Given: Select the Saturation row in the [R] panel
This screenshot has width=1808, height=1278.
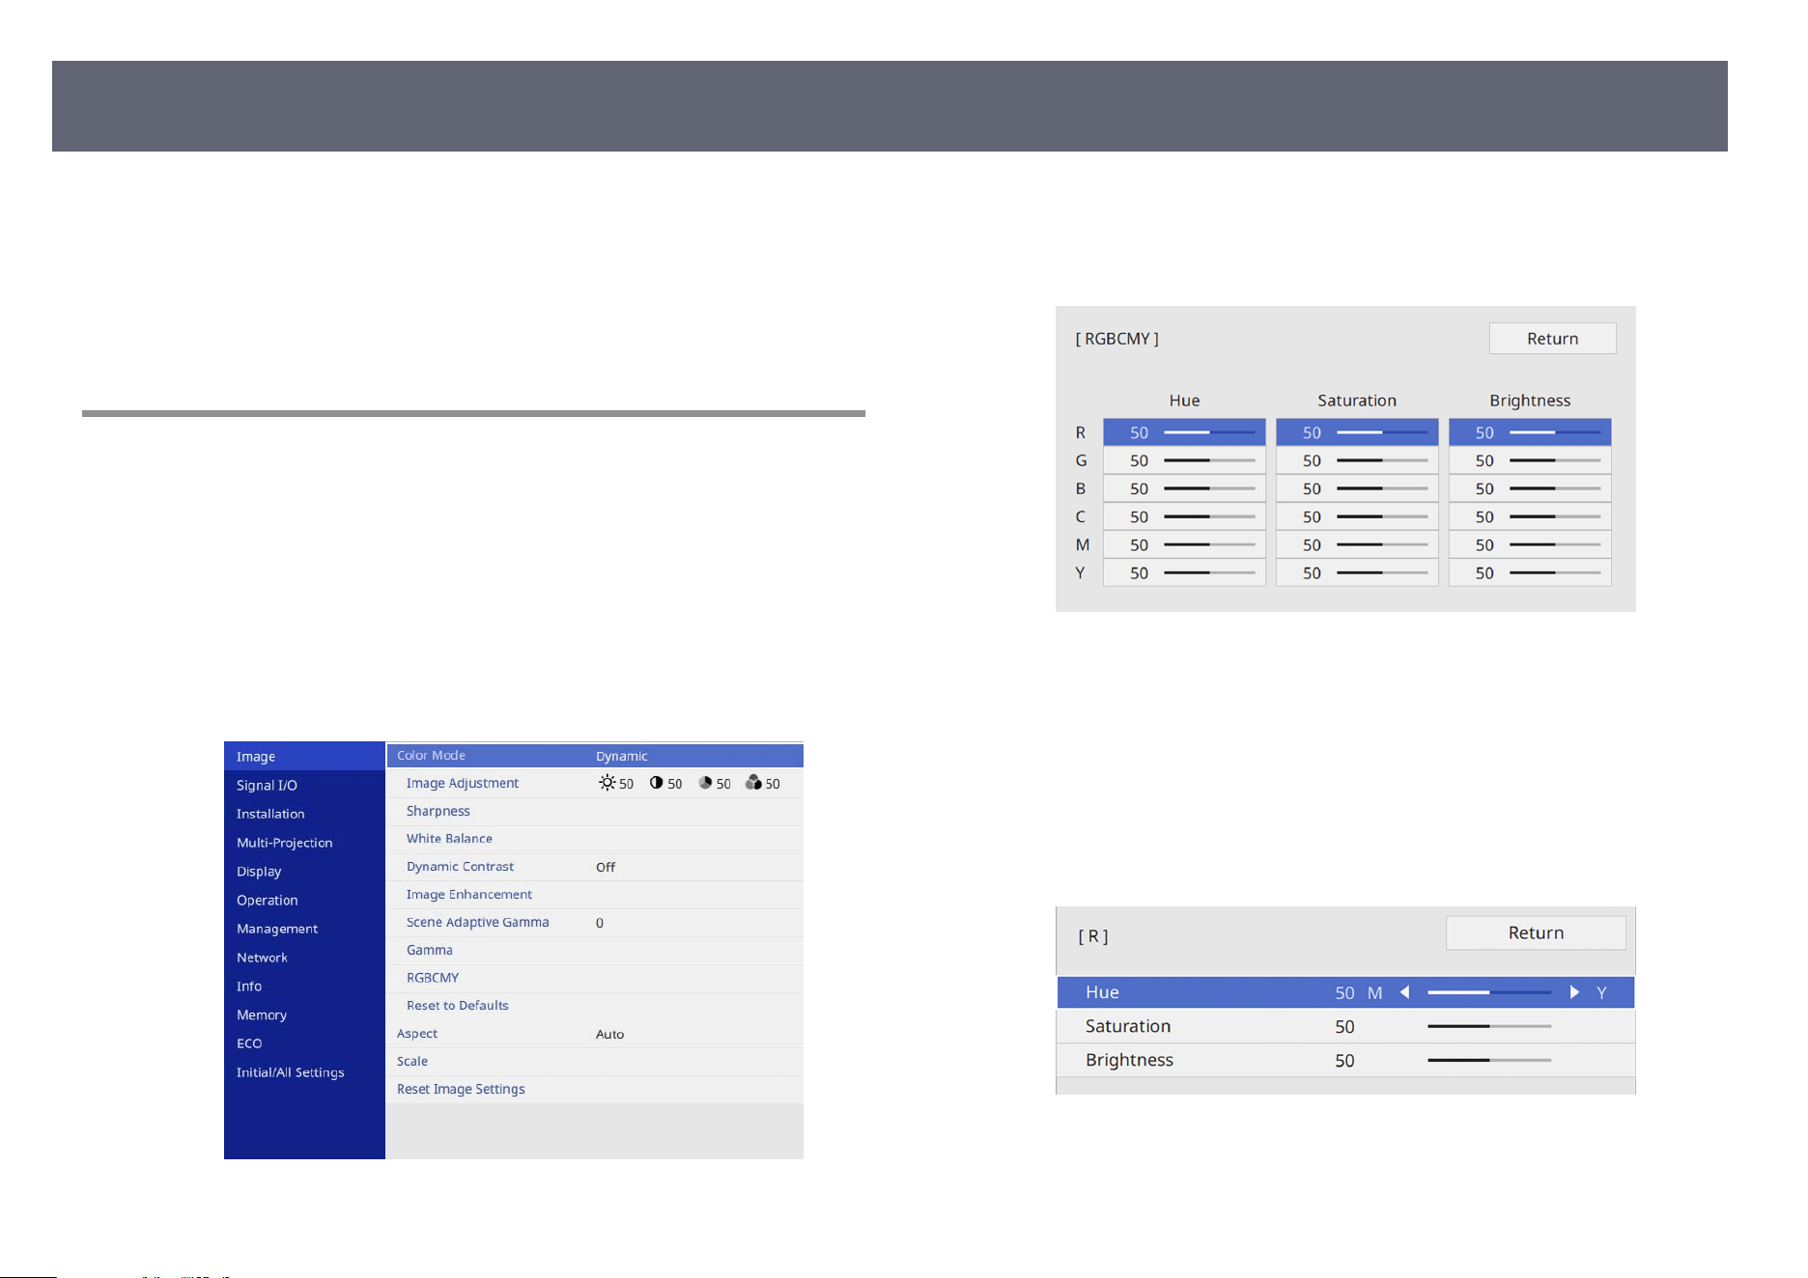Looking at the screenshot, I should (1345, 1026).
